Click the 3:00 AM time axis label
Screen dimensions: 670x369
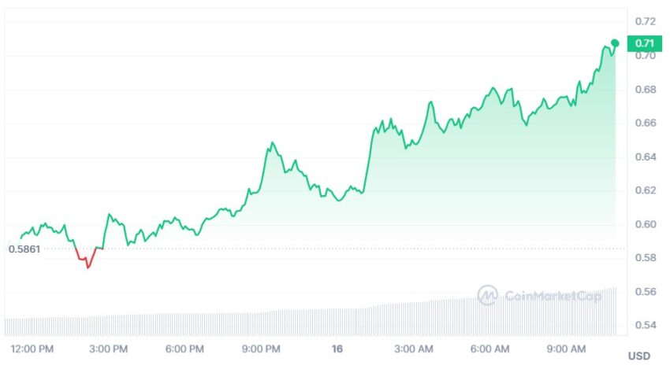pos(414,349)
